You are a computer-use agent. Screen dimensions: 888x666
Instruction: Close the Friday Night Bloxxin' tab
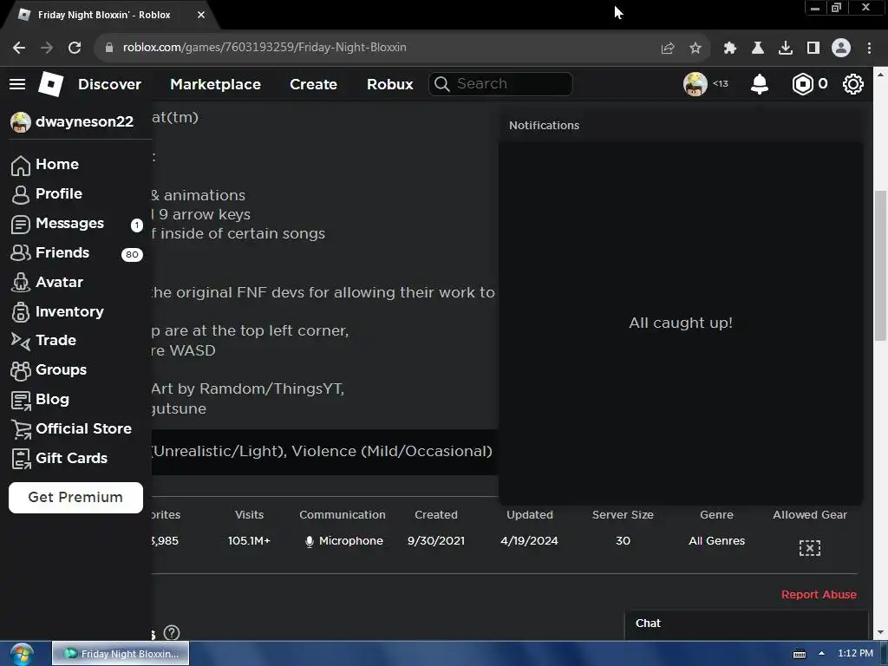[201, 16]
